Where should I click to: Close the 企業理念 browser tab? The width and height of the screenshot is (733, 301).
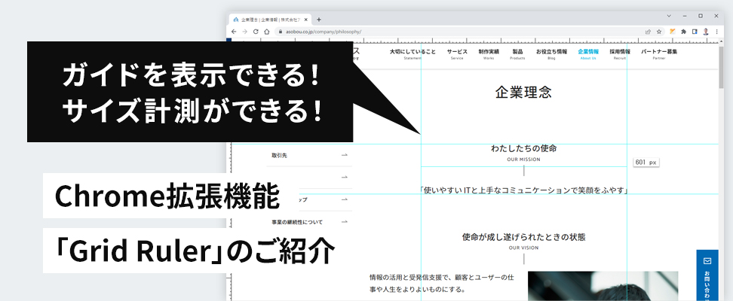306,20
